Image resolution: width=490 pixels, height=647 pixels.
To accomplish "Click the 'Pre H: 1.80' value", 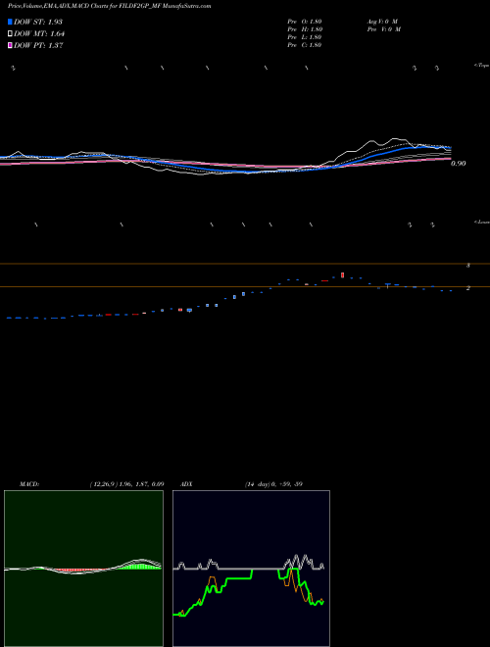I will pos(305,29).
